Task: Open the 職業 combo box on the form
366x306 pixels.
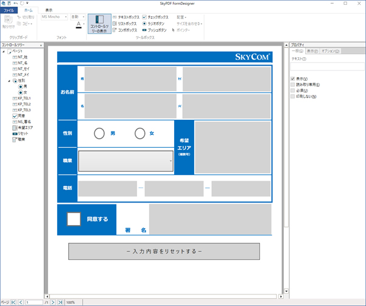Action: 171,161
